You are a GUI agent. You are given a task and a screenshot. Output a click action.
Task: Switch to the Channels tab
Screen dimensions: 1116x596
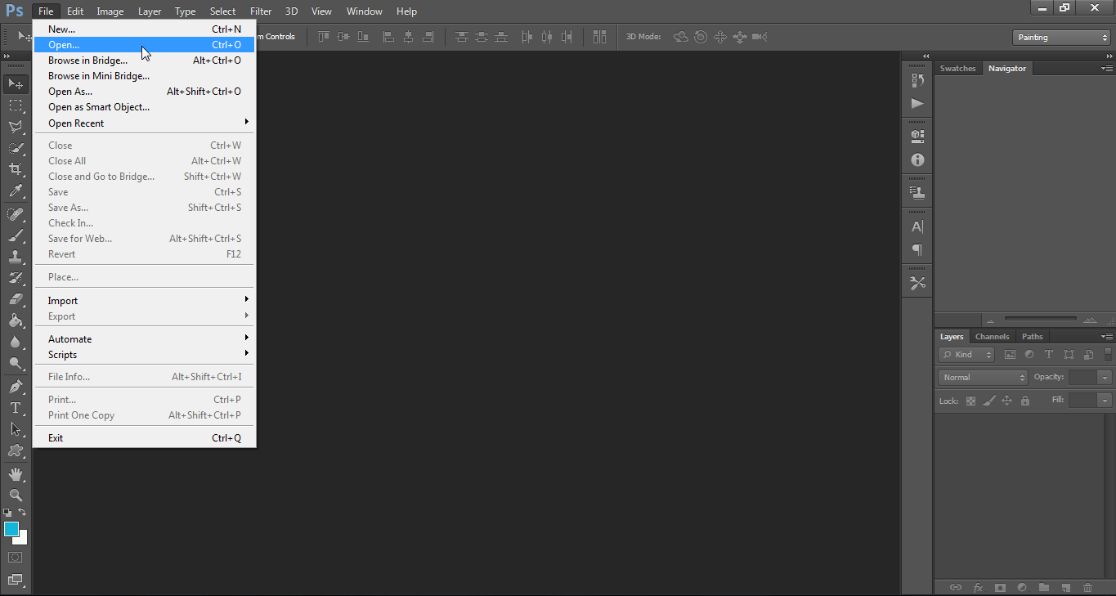(x=992, y=337)
